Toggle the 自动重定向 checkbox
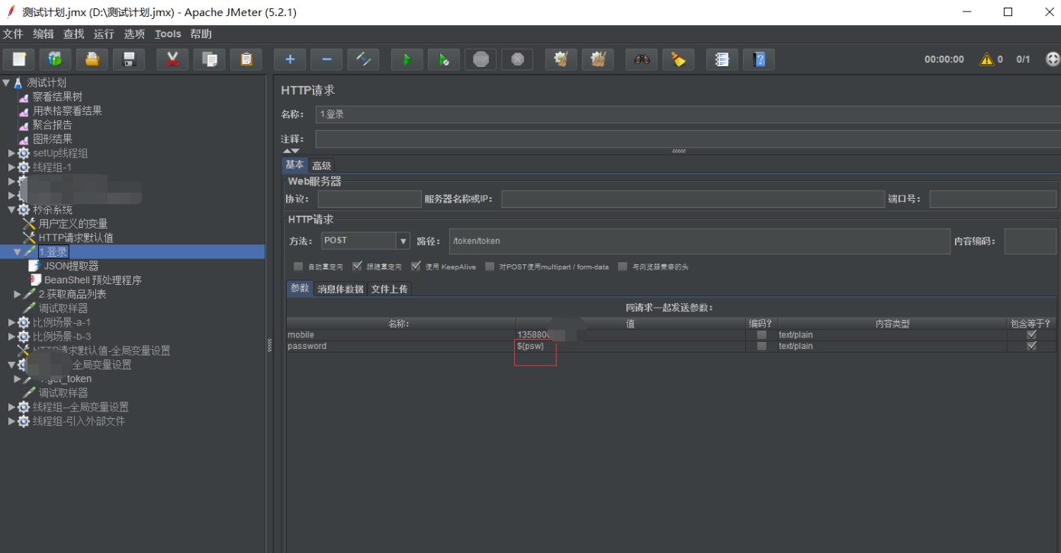 pos(298,267)
